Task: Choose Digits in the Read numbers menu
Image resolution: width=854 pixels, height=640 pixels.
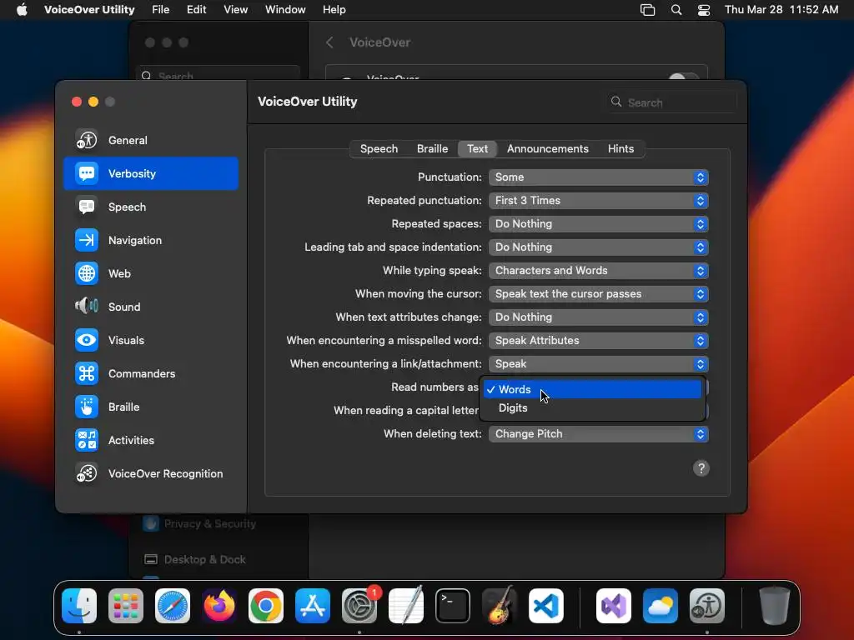Action: click(592, 408)
